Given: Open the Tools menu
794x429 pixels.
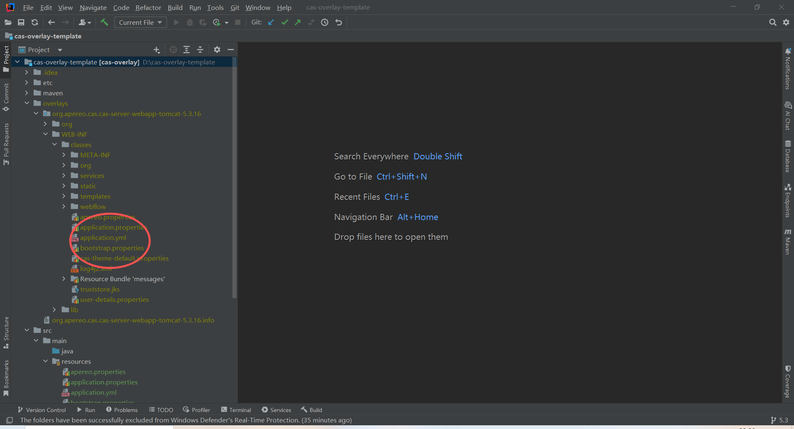Looking at the screenshot, I should 215,7.
